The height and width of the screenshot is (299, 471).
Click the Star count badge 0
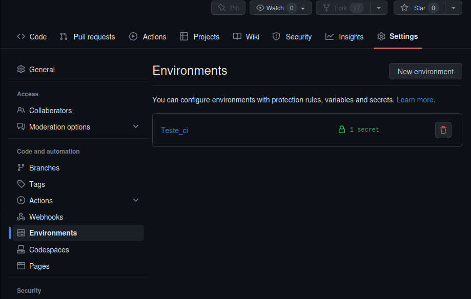tap(433, 8)
